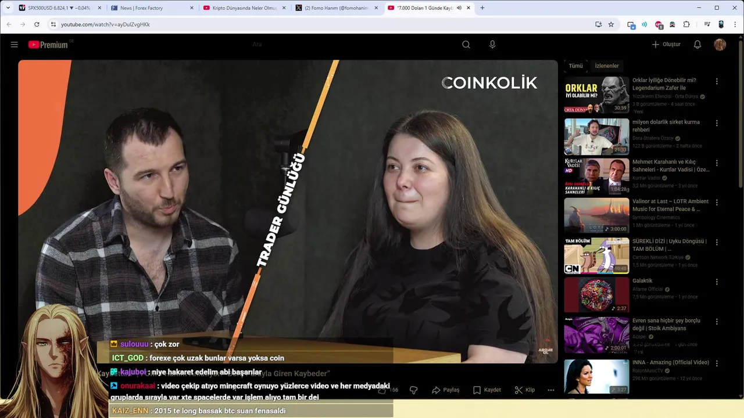This screenshot has height=418, width=744.
Task: Select the İzlenenler filter chip
Action: coord(607,66)
